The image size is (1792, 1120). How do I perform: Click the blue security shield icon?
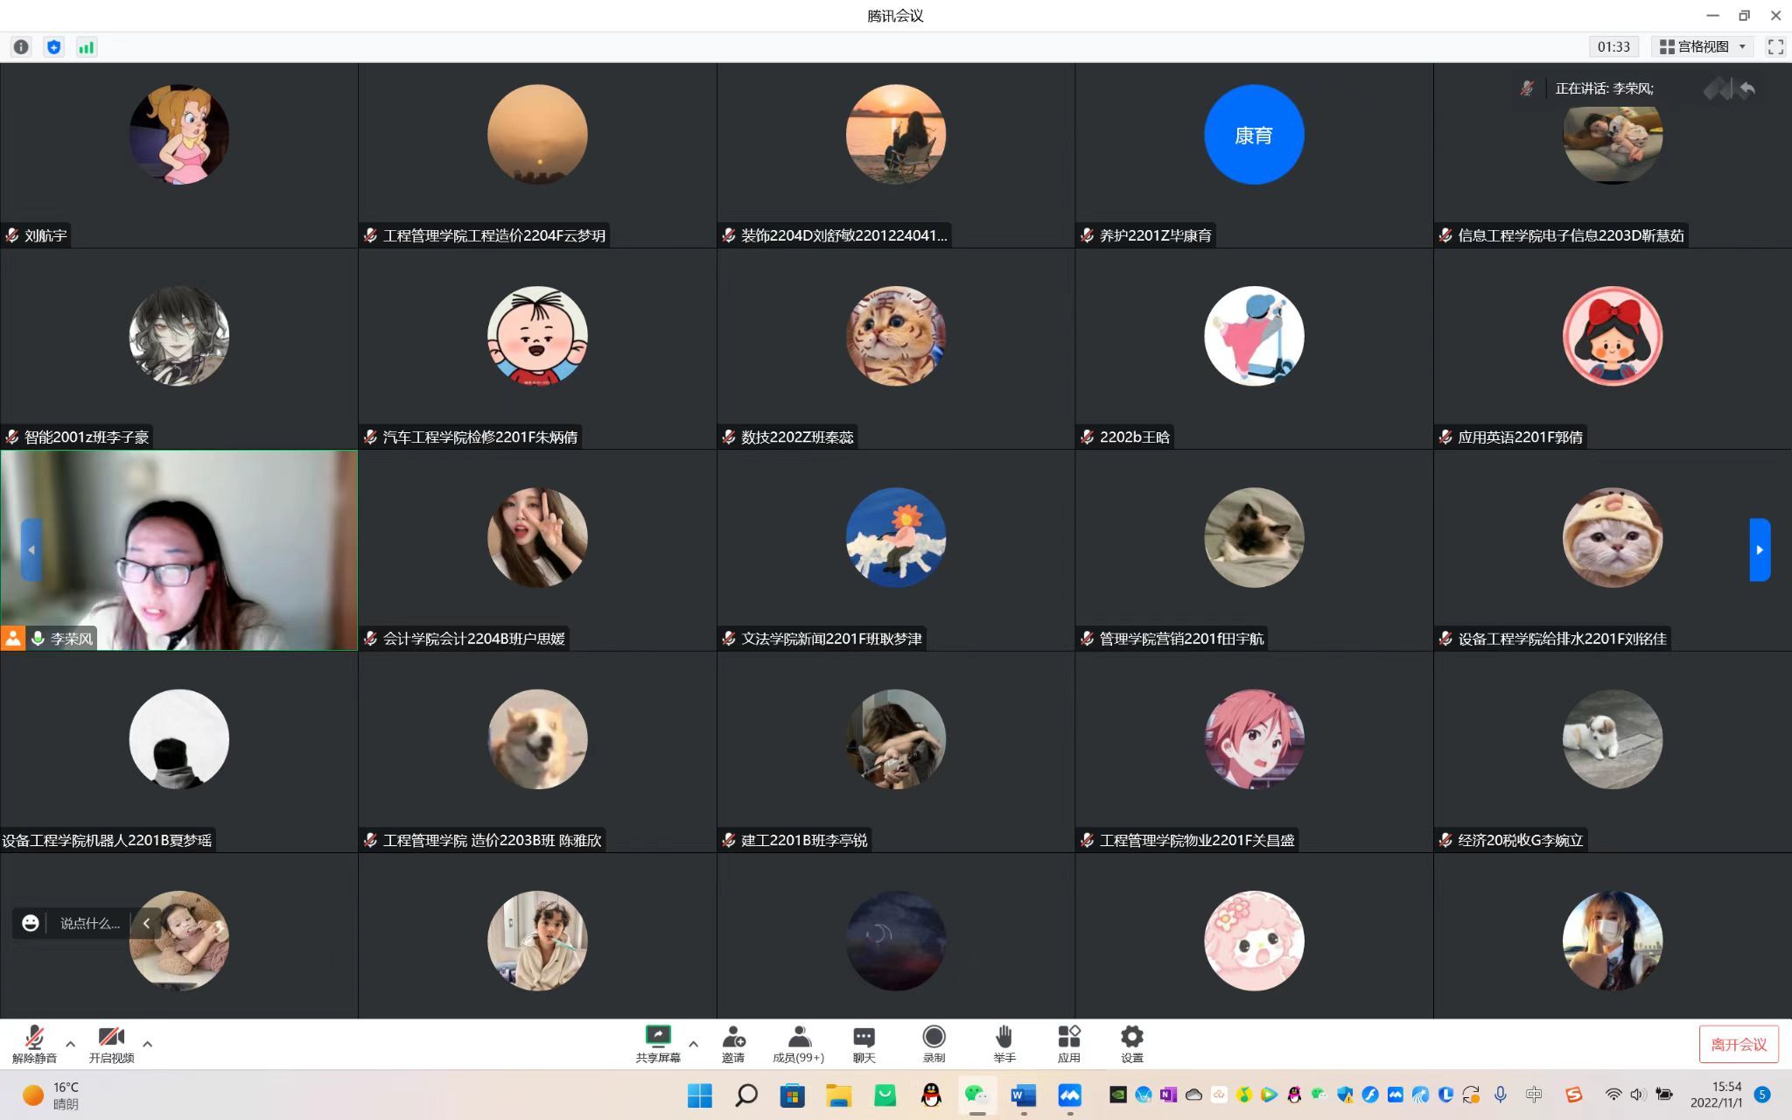coord(53,47)
